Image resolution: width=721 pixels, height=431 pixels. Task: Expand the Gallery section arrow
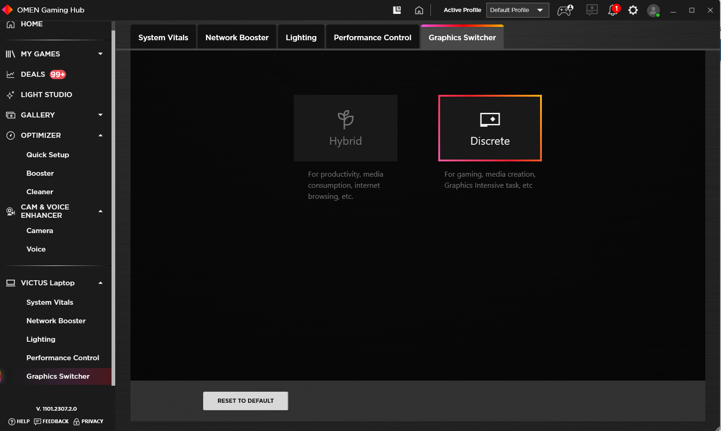[100, 115]
